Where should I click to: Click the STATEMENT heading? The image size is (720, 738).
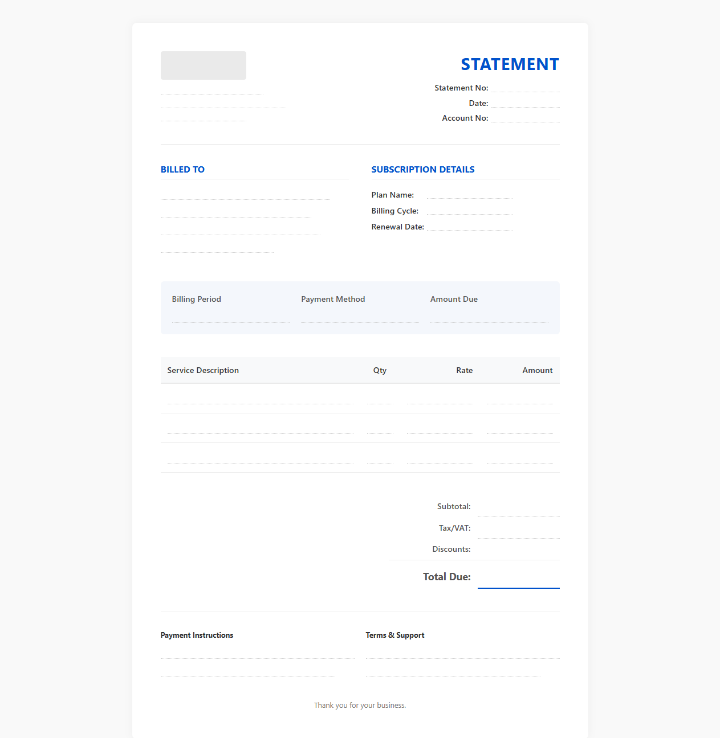point(510,64)
